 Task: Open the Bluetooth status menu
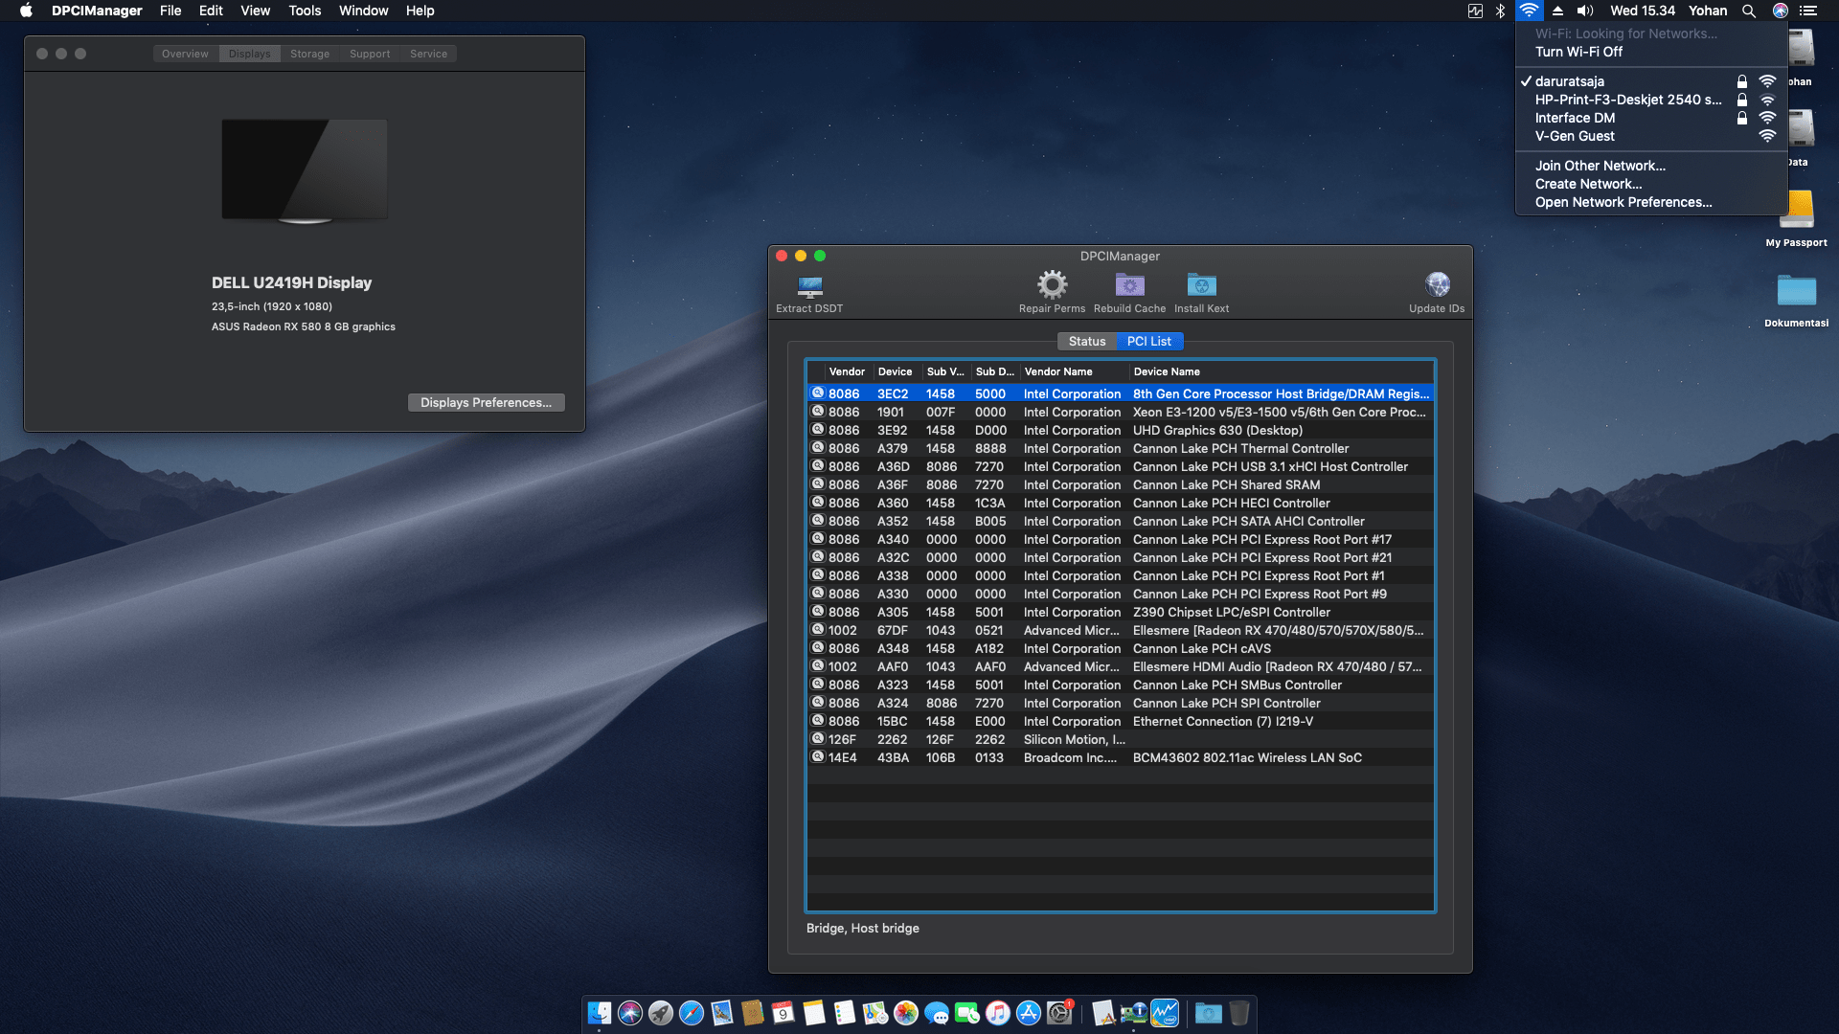pos(1500,11)
